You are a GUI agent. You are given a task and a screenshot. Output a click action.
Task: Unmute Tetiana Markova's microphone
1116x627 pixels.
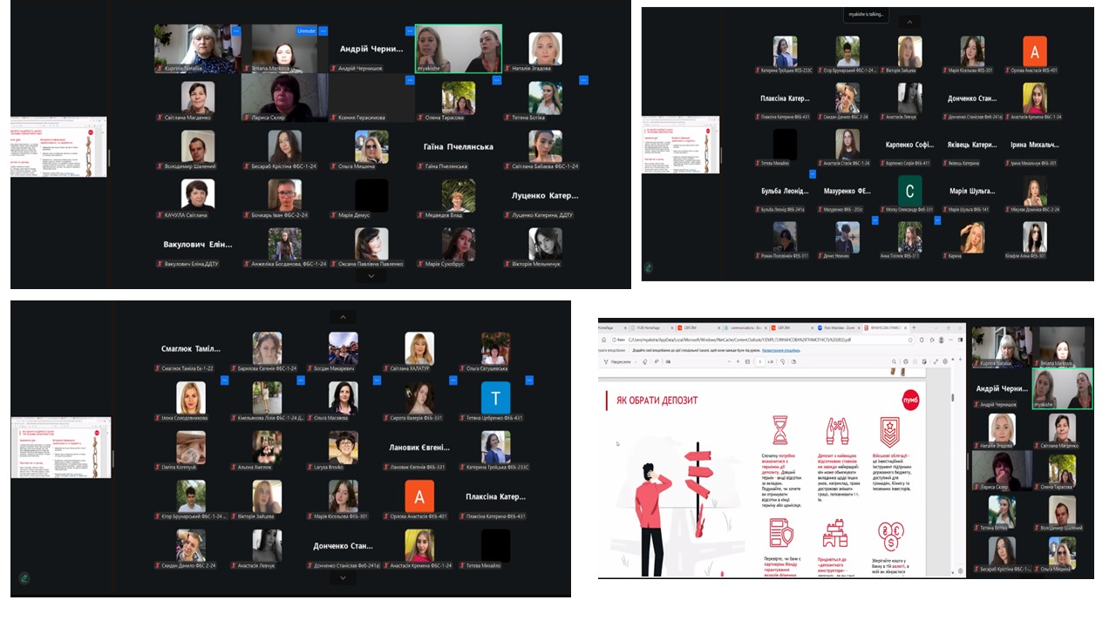coord(306,30)
